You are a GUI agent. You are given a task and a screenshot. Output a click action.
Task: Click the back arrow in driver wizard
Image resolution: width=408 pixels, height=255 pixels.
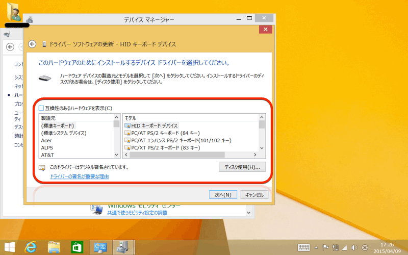(33, 44)
